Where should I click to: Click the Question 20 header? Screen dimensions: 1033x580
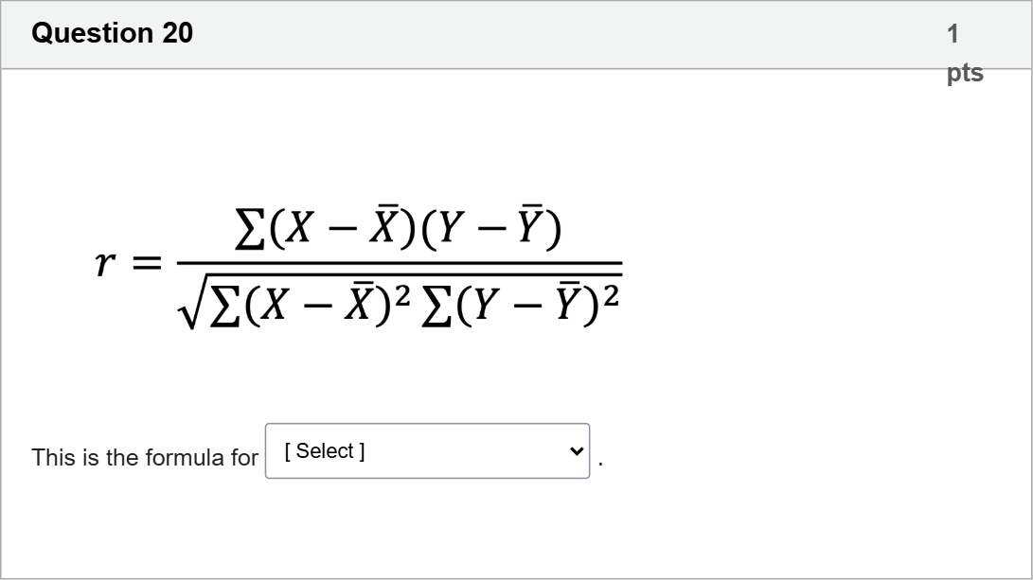[113, 33]
